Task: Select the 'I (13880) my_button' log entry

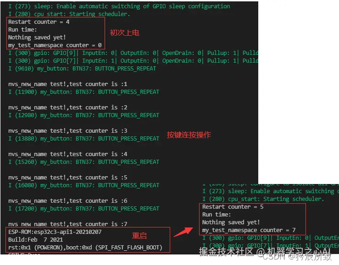Action: (x=83, y=138)
